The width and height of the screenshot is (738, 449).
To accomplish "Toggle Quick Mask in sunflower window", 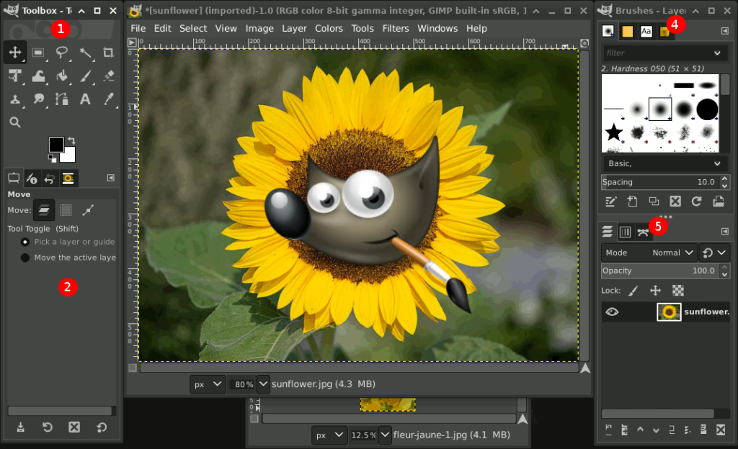I will click(133, 368).
